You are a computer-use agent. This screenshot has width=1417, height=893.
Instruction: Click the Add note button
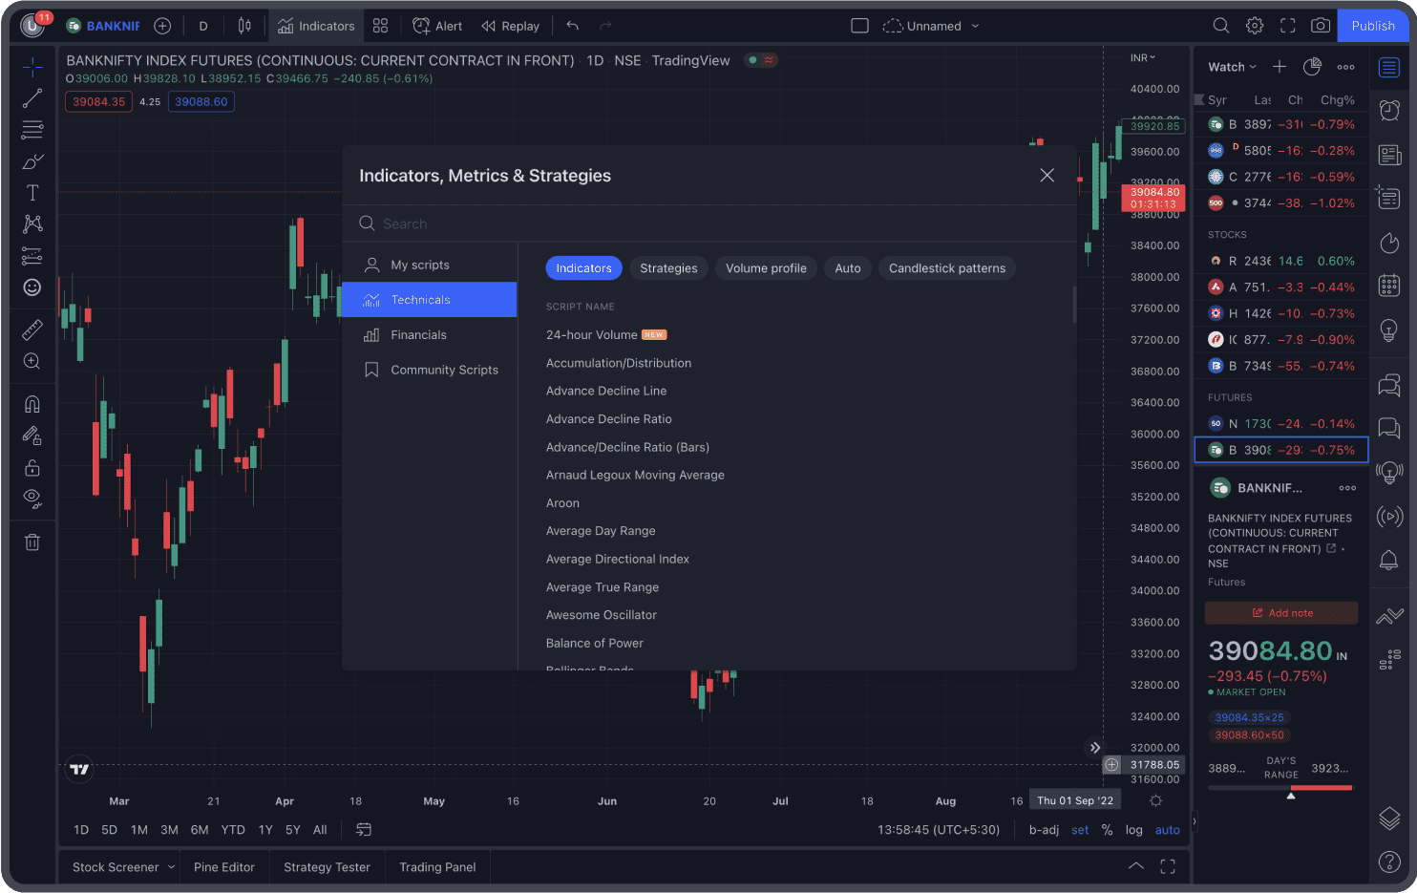[1281, 613]
